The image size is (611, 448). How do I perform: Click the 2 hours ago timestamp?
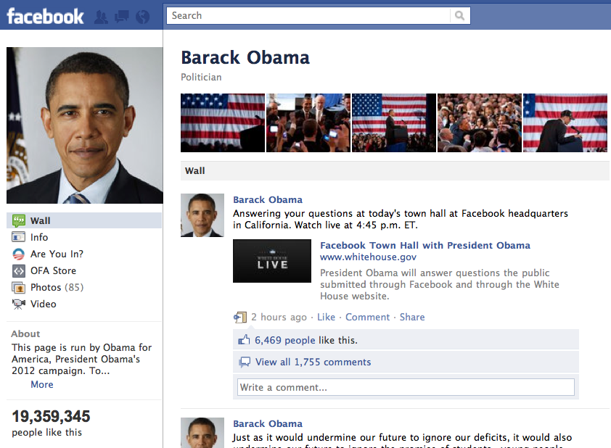click(x=279, y=318)
